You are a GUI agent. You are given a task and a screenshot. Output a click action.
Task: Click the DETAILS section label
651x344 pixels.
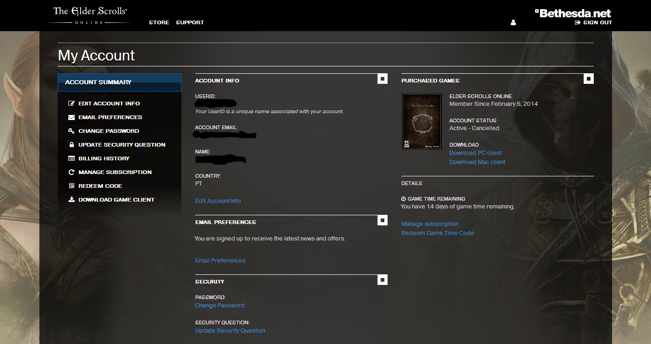(412, 184)
